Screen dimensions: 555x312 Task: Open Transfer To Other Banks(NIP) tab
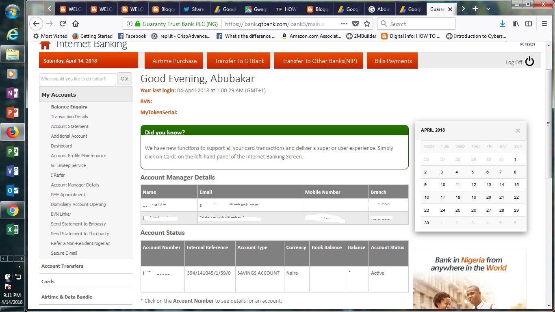point(319,61)
